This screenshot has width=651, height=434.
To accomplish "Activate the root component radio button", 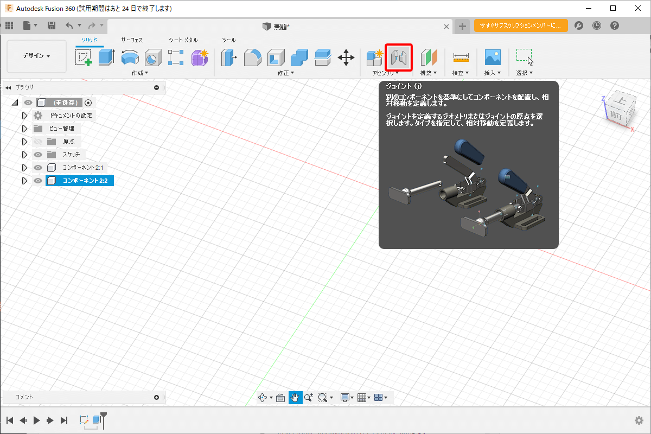I will pos(88,103).
